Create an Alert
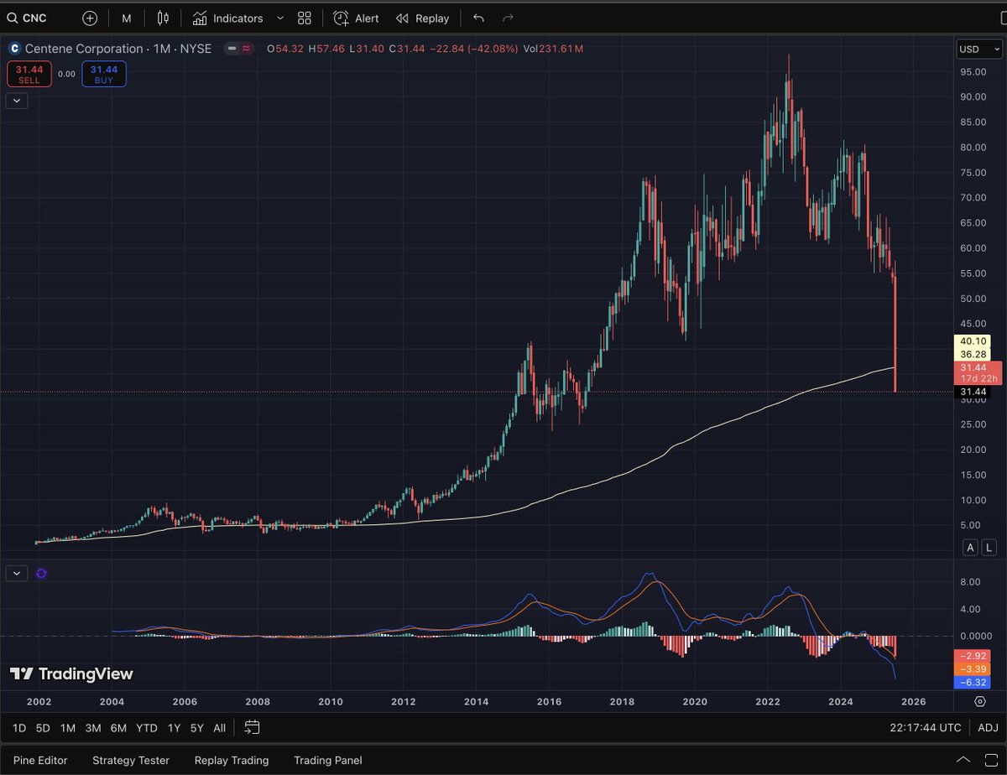1007x775 pixels. tap(357, 18)
